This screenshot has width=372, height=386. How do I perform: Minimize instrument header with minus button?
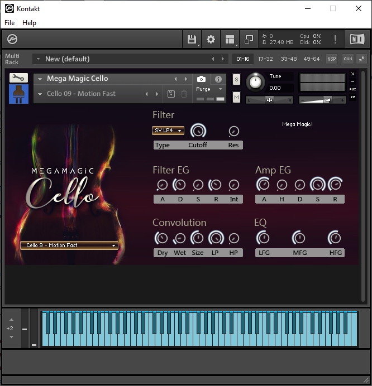pyautogui.click(x=353, y=81)
